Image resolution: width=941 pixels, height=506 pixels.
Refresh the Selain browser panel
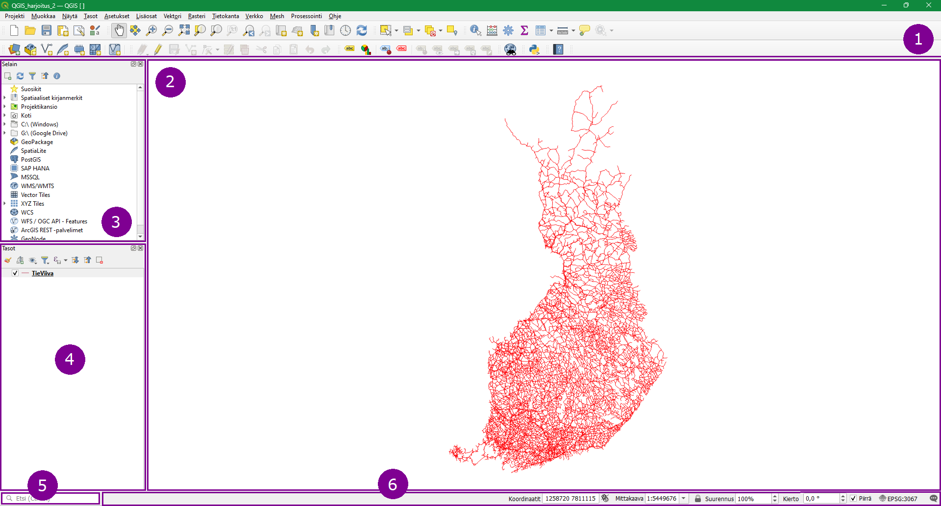click(x=20, y=76)
